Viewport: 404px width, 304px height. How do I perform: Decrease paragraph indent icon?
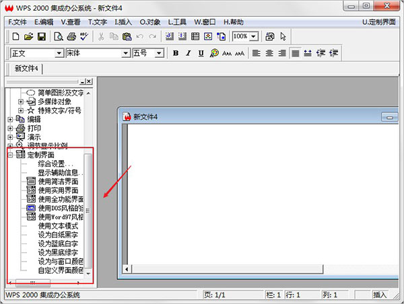(x=321, y=53)
